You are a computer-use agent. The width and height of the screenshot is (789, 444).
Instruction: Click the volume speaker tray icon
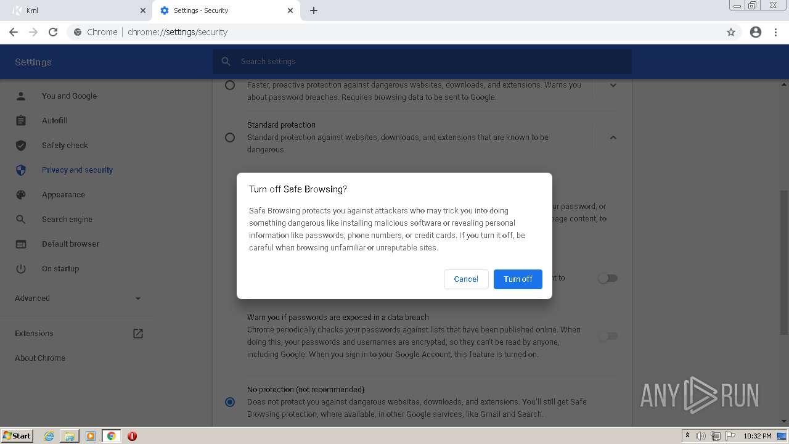tap(701, 436)
